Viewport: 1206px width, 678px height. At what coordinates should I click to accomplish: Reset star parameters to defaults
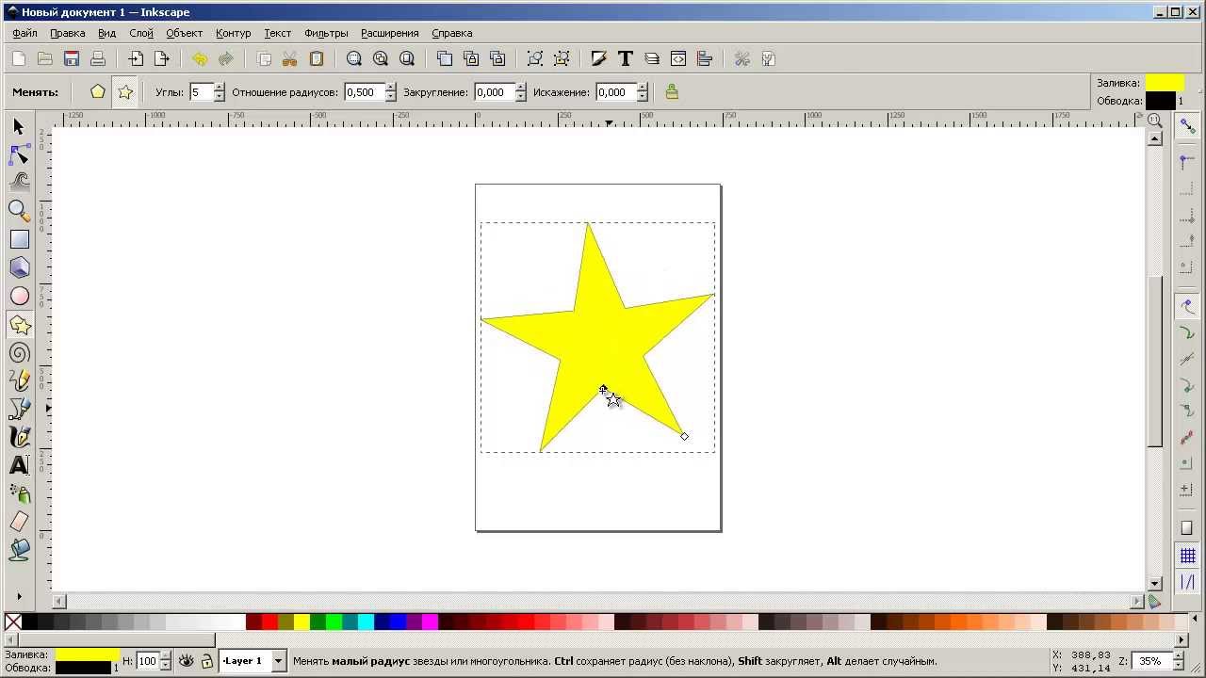tap(672, 91)
